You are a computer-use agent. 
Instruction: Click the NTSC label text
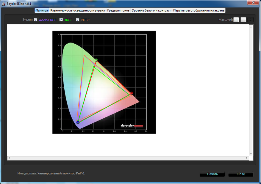click(85, 20)
